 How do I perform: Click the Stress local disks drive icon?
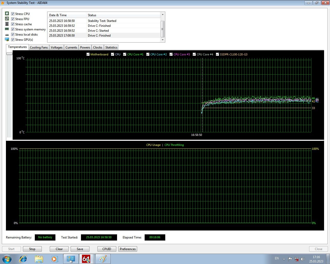[7, 35]
